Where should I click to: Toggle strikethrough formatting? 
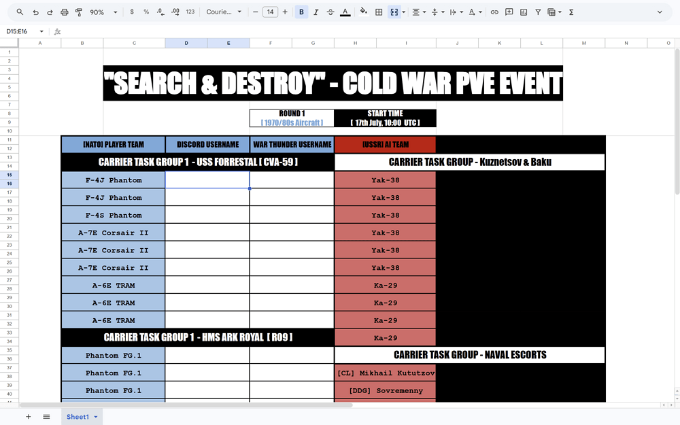pos(330,12)
